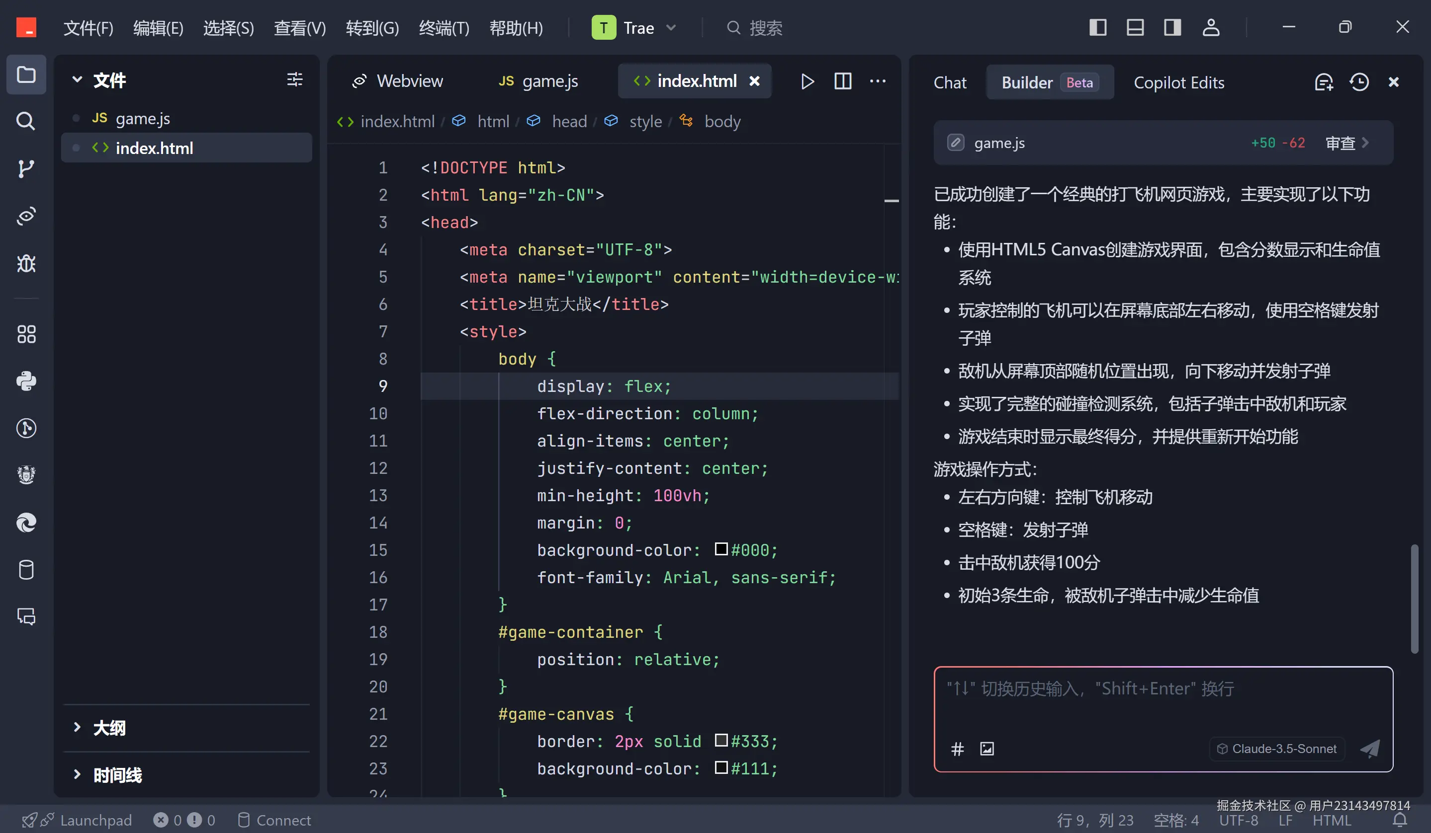Open the Extensions grid icon
Viewport: 1431px width, 833px height.
point(25,334)
